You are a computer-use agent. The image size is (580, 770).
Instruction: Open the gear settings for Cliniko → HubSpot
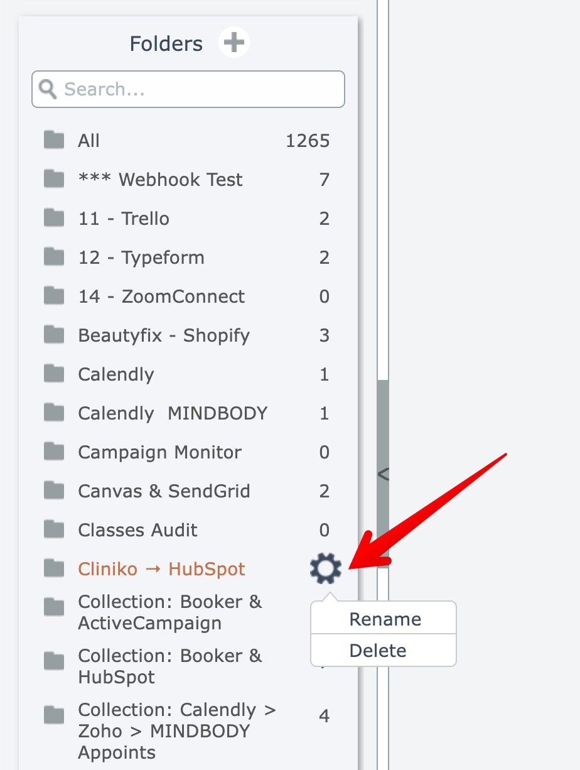click(x=325, y=569)
